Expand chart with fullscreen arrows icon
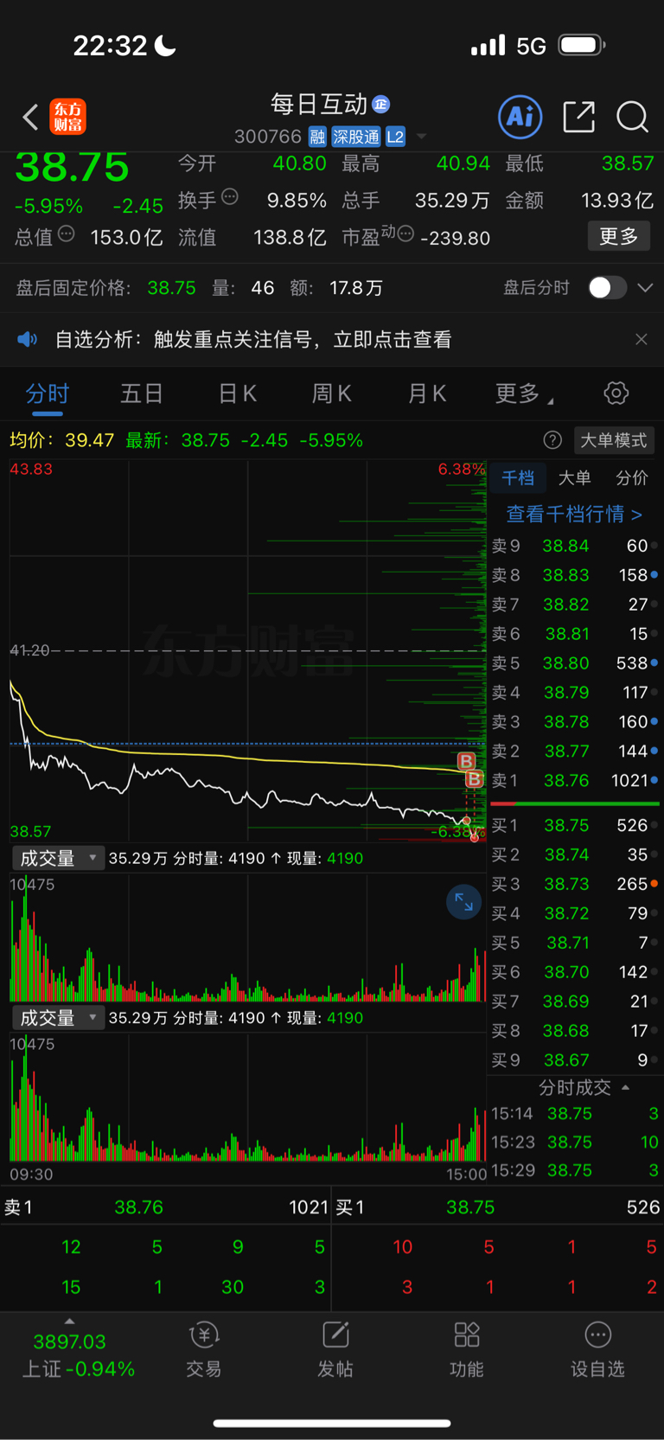The width and height of the screenshot is (664, 1440). click(463, 903)
